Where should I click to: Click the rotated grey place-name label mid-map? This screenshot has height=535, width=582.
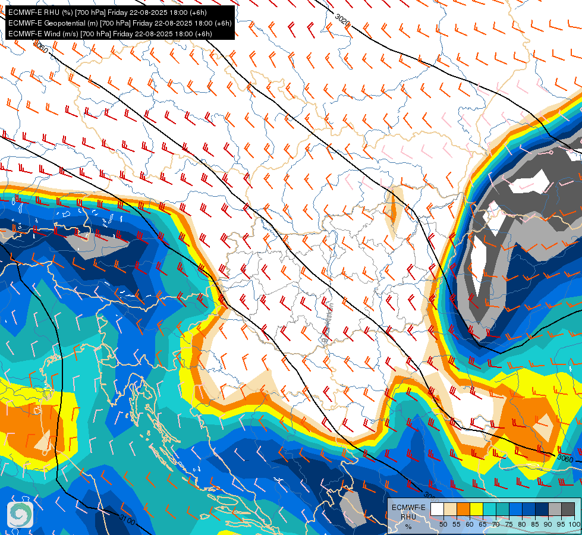click(x=328, y=324)
